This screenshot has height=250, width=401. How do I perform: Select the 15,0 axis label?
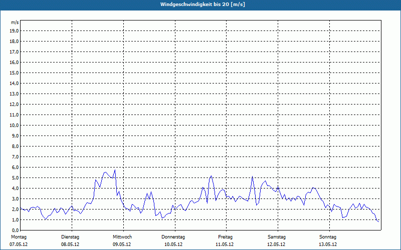[x=15, y=72]
